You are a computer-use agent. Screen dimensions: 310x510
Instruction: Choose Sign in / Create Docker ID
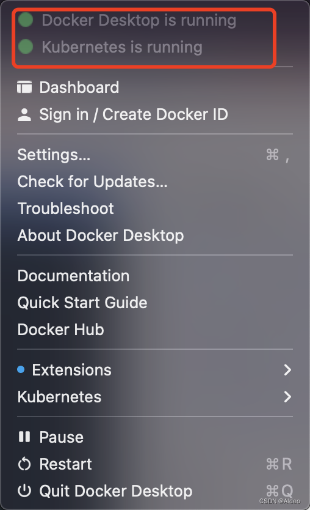pyautogui.click(x=134, y=114)
